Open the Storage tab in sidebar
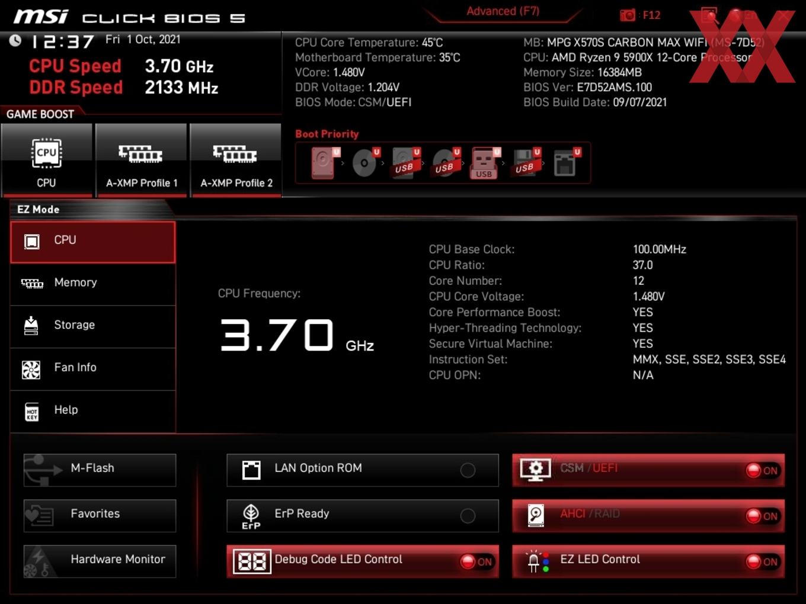 [93, 326]
